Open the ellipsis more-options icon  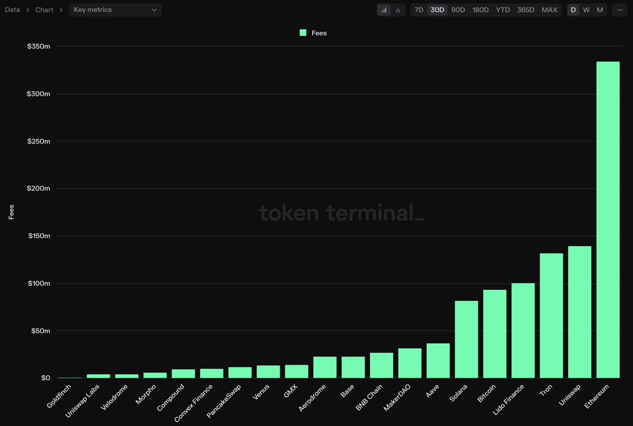(x=619, y=10)
